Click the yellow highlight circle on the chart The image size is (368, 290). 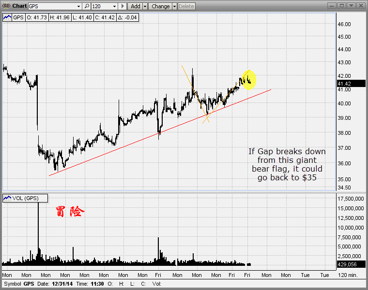tap(249, 80)
